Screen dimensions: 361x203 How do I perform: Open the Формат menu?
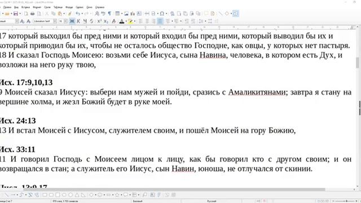(37, 7)
